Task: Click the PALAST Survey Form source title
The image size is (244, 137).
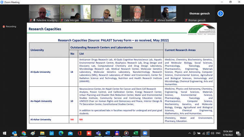Action: pos(113,40)
